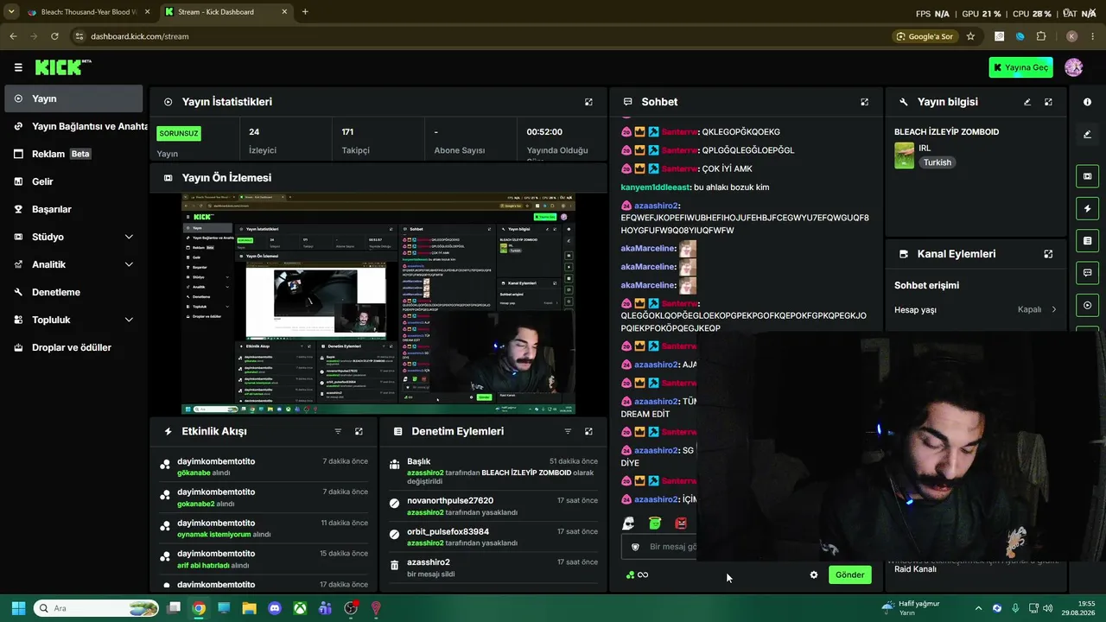Screen dimensions: 1106x622
Task: Go to Gelir in the sidebar
Action: (x=73, y=181)
